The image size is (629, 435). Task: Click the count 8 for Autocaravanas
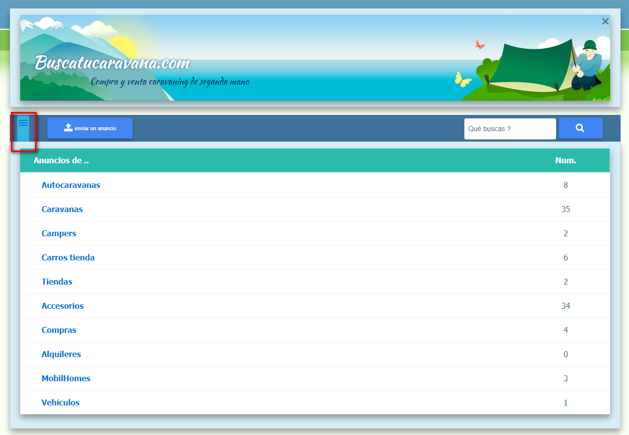(565, 185)
